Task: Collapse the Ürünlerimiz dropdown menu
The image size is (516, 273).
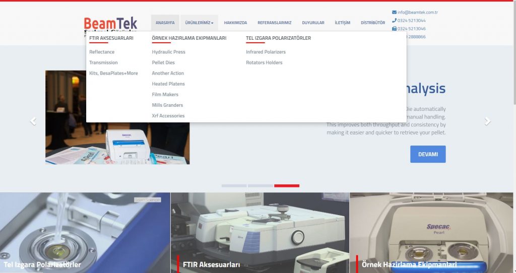Action: [199, 23]
